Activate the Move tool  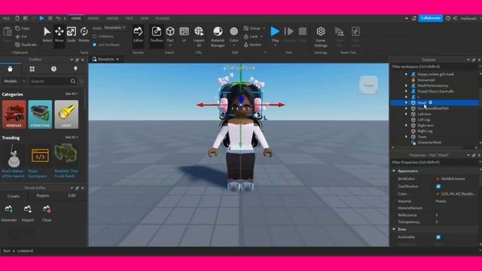(59, 34)
